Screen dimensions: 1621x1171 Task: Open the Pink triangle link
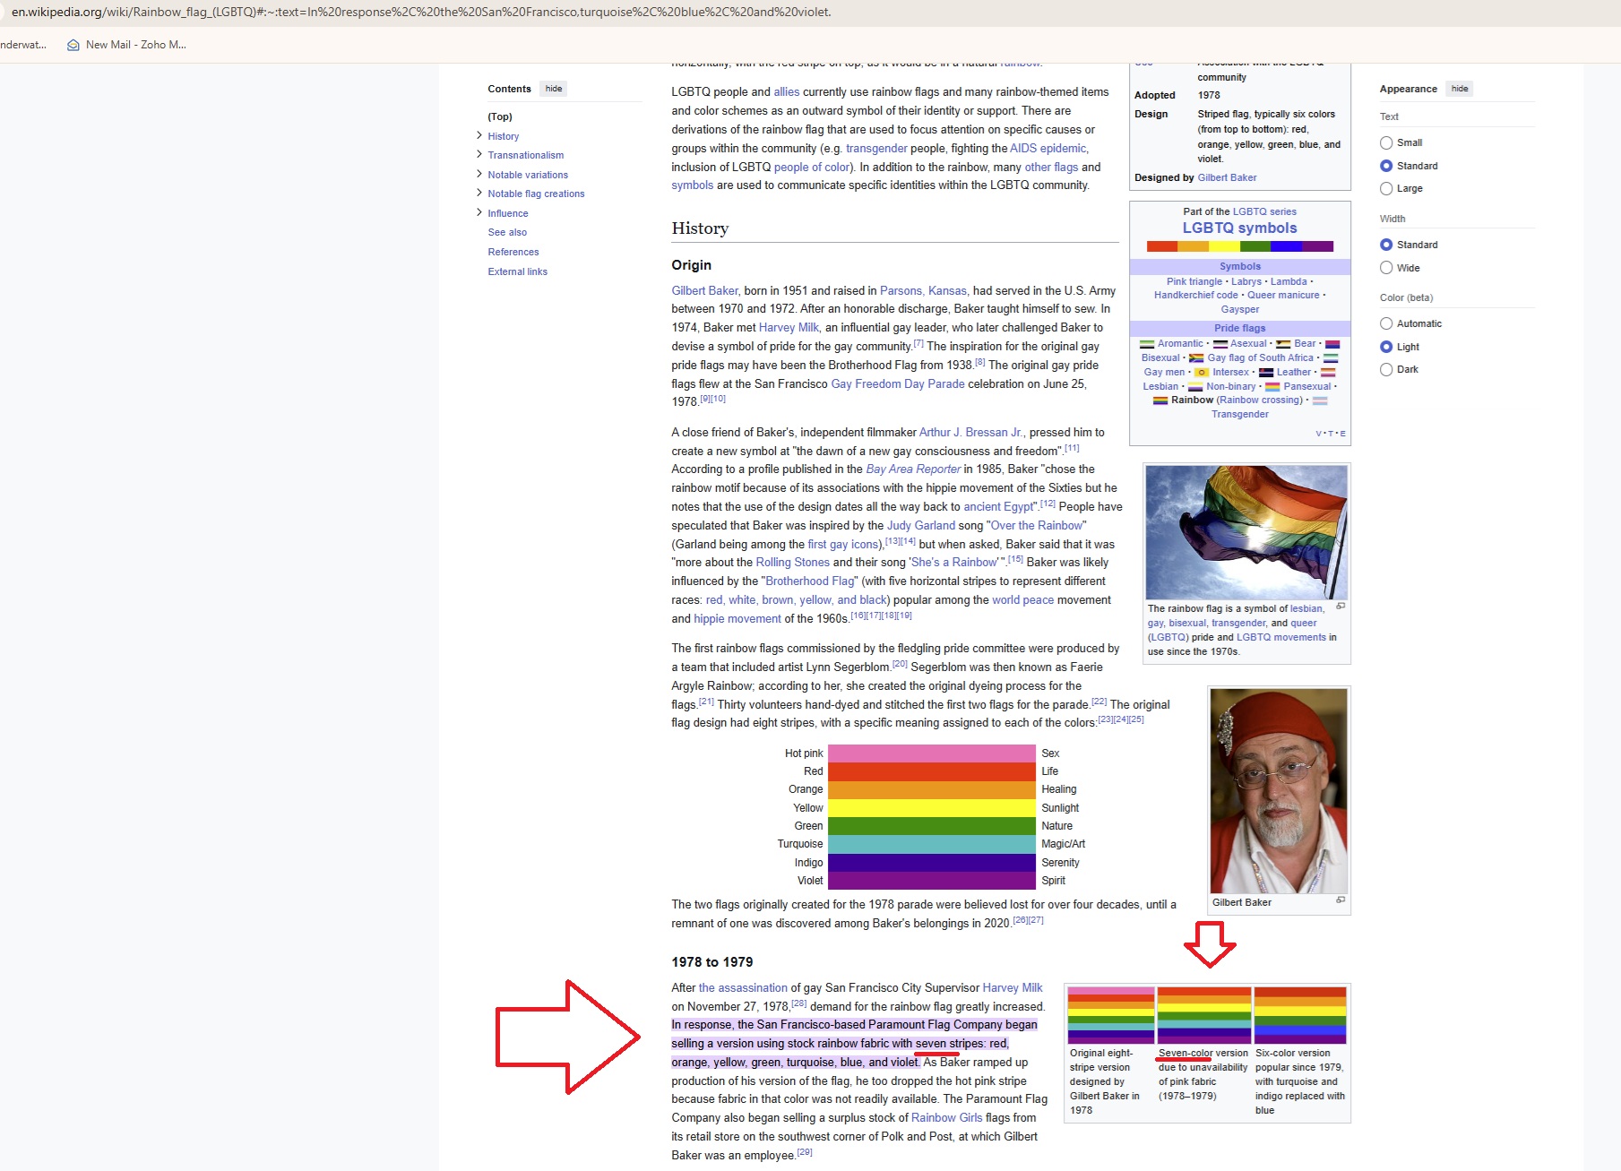click(x=1194, y=281)
